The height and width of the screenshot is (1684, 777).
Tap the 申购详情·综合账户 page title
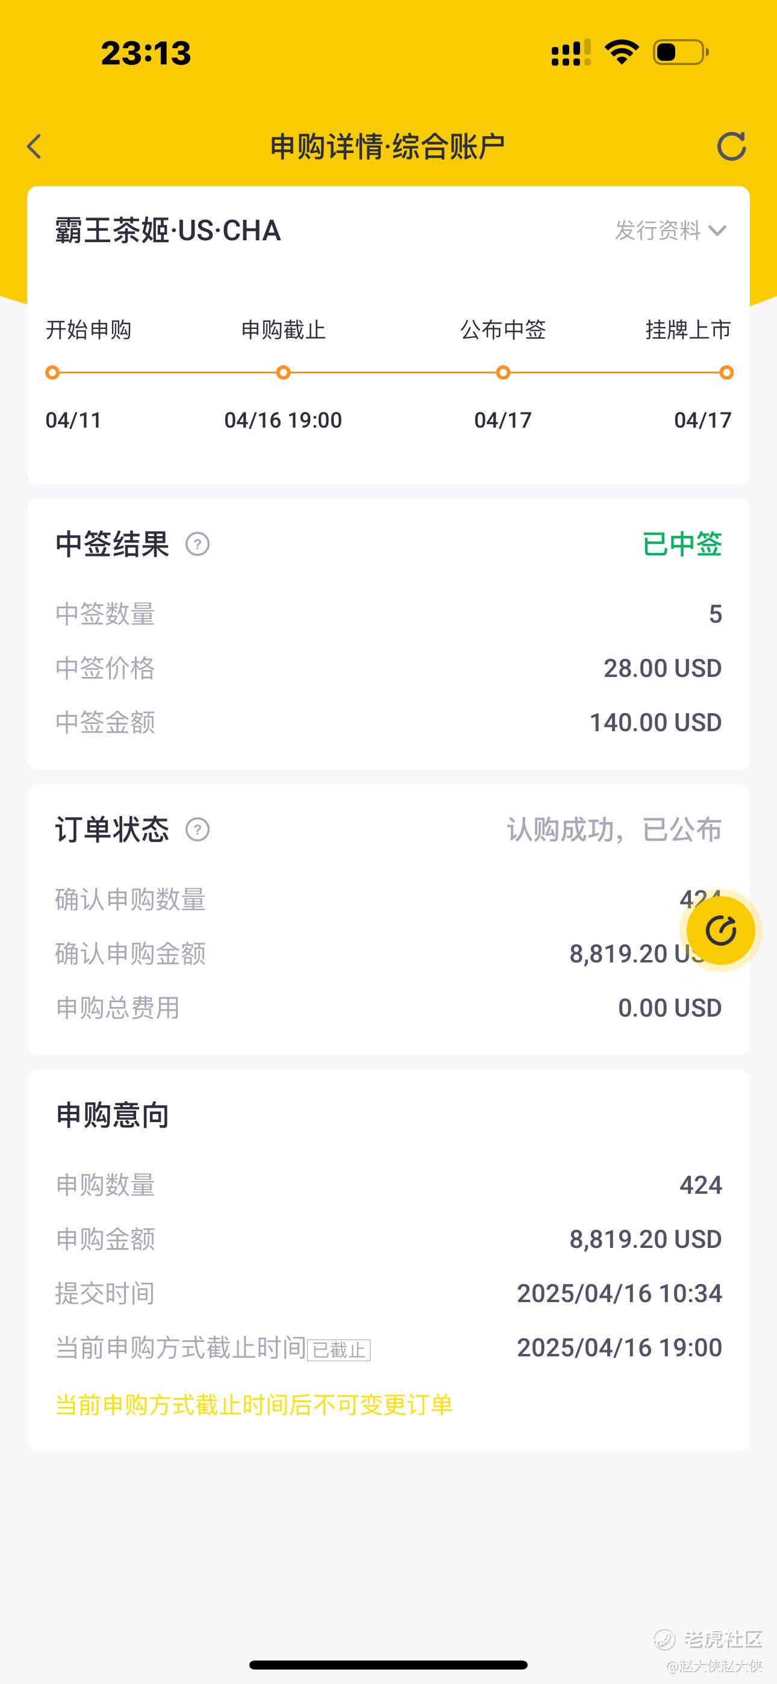pyautogui.click(x=388, y=146)
